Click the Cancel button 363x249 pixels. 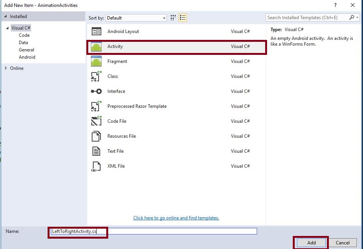pyautogui.click(x=343, y=242)
